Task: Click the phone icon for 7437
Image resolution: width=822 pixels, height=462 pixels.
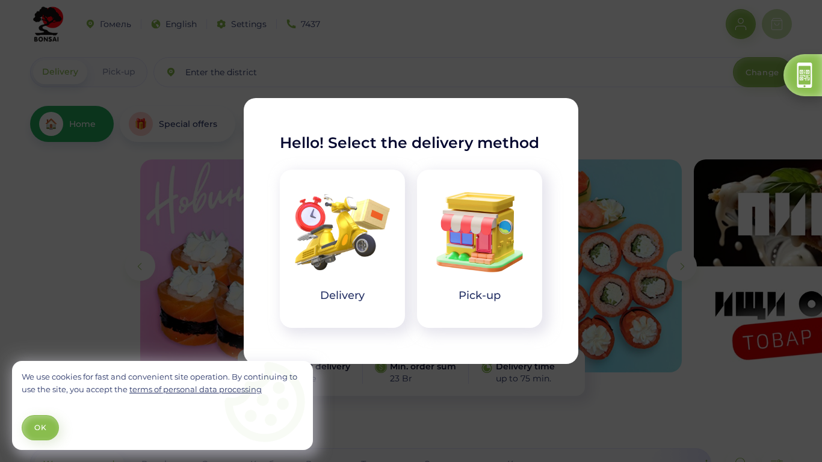Action: tap(291, 24)
